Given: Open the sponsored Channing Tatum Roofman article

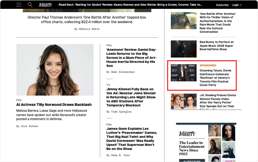Looking at the screenshot, I should [x=215, y=78].
